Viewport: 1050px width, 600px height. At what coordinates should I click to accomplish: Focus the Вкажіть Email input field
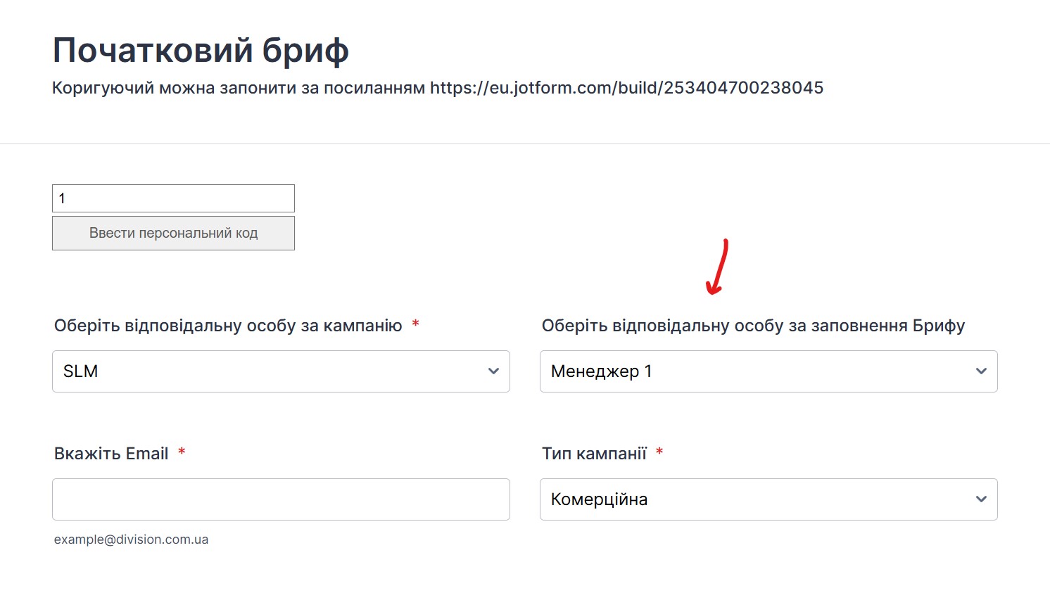[281, 499]
